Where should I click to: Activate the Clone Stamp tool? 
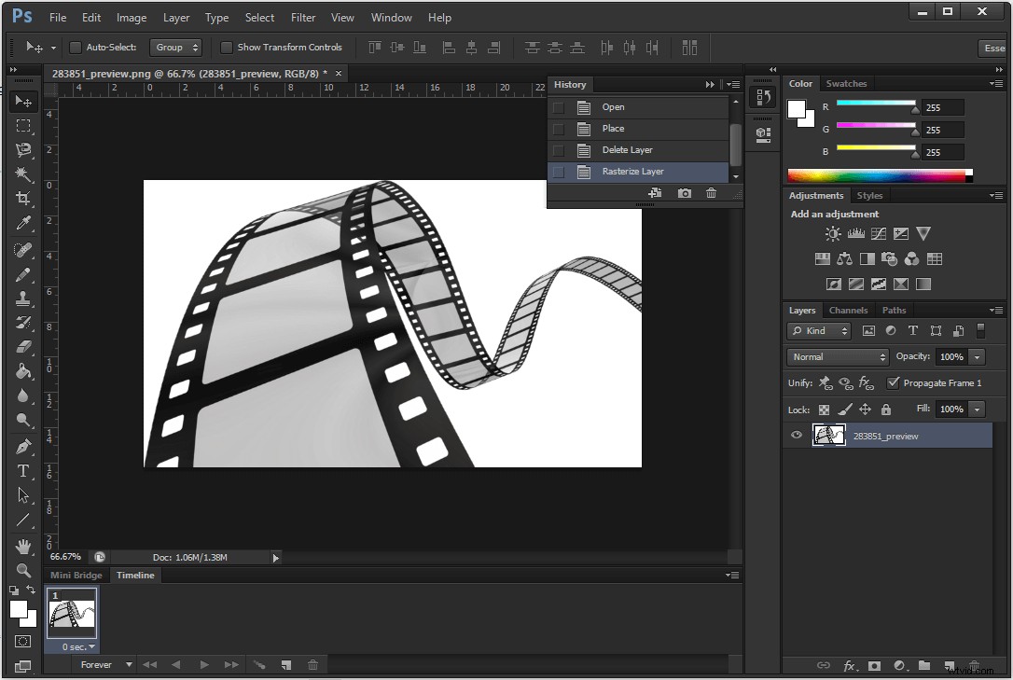tap(23, 298)
